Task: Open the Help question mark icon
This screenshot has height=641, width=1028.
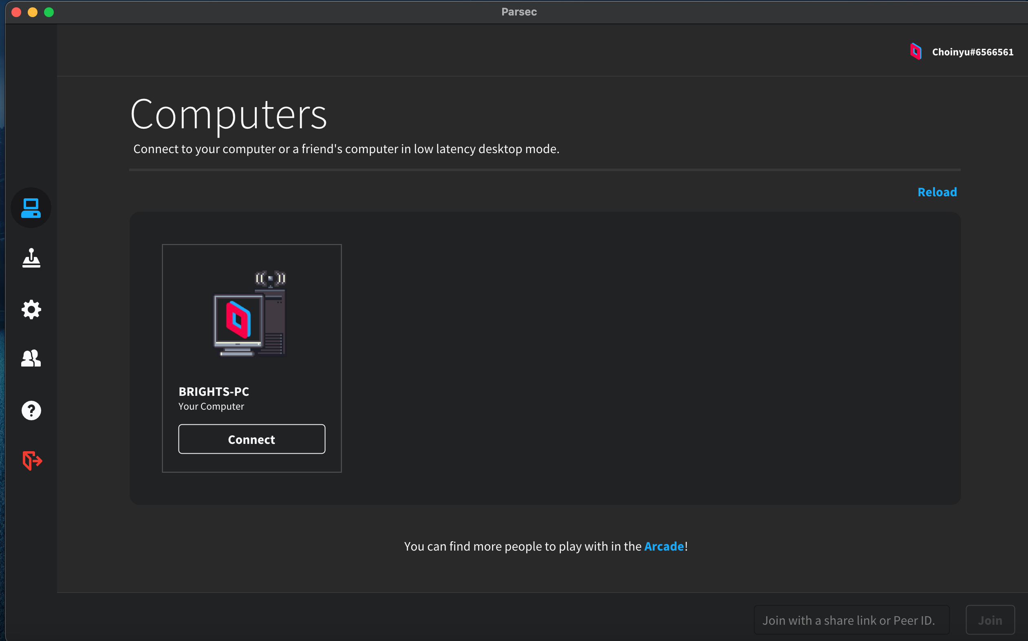Action: tap(31, 411)
